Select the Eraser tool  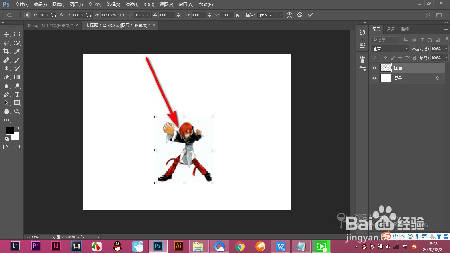click(6, 77)
